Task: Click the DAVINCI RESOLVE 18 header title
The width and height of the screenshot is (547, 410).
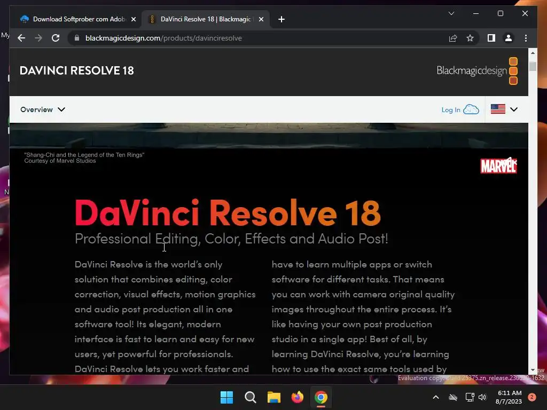Action: 77,70
